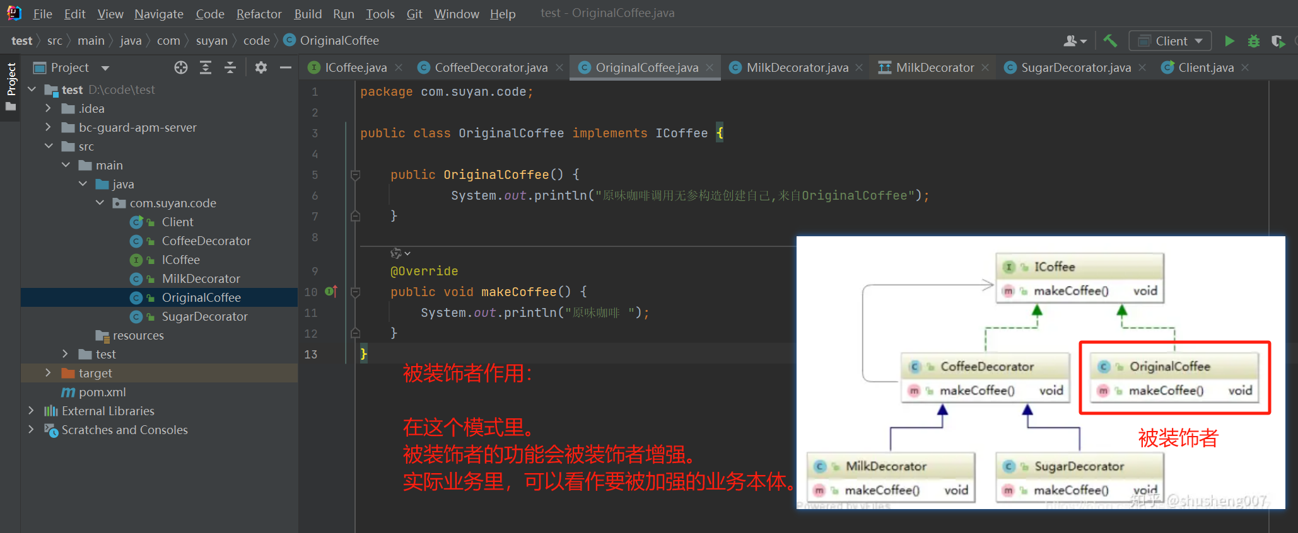Image resolution: width=1298 pixels, height=533 pixels.
Task: Run with coverage shield icon
Action: 1278,41
